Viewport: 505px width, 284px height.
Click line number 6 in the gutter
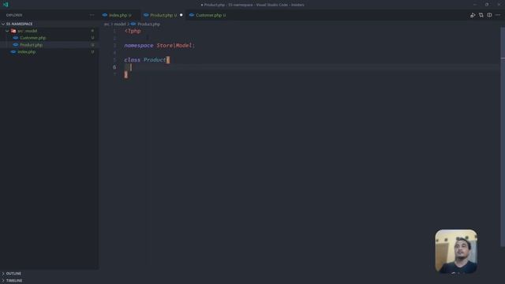(x=114, y=67)
